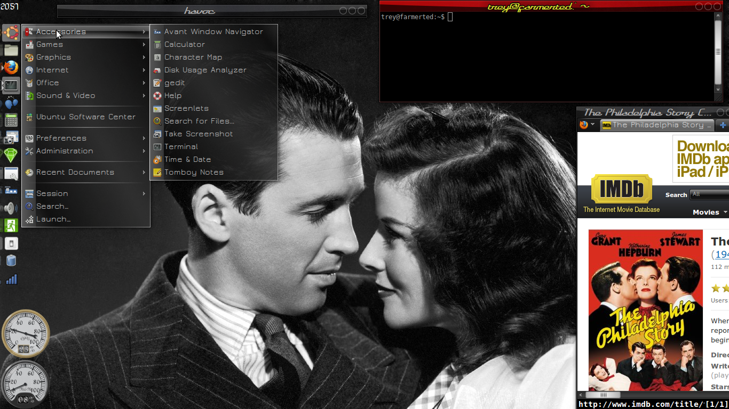Click the lower gauge widget showing 08%

26,383
